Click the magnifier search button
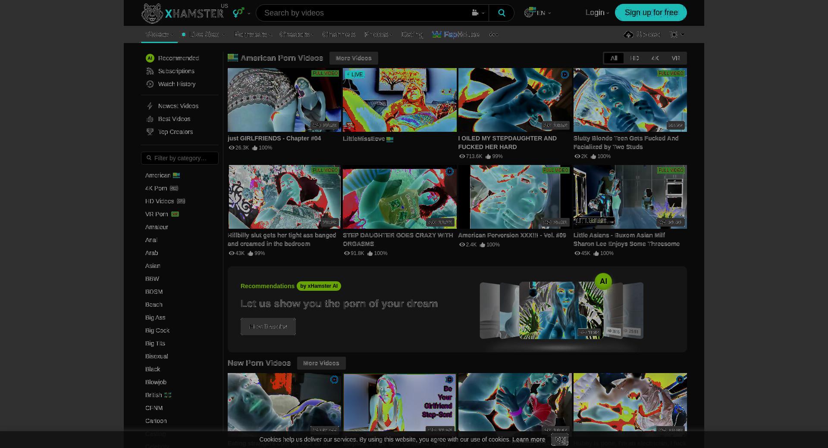 coord(502,13)
